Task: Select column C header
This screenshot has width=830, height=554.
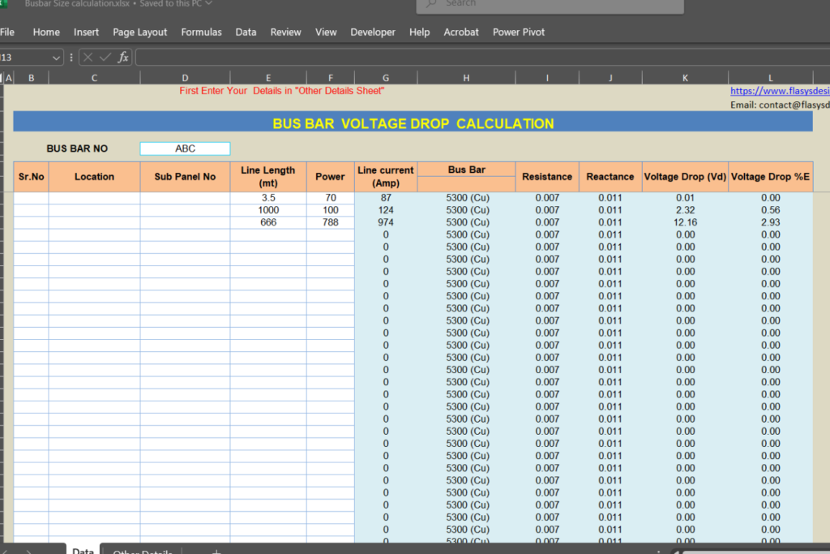Action: pos(94,78)
